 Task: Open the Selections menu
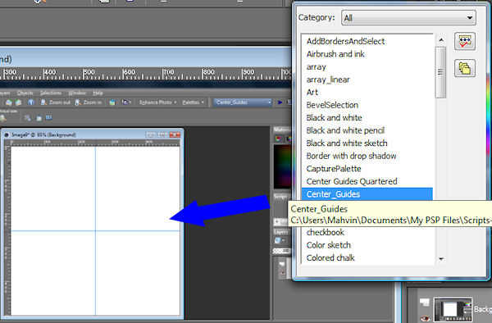click(51, 93)
